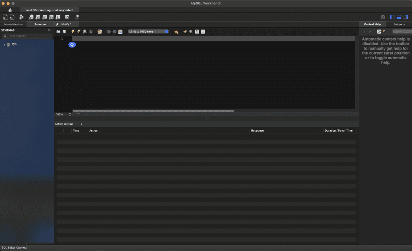Change the editor zoom level stepper
Viewport: 412px width, 251px height.
pos(70,115)
